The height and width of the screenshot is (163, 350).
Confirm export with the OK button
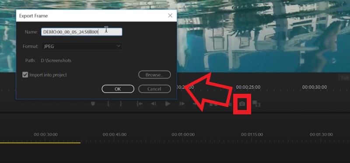coord(118,89)
